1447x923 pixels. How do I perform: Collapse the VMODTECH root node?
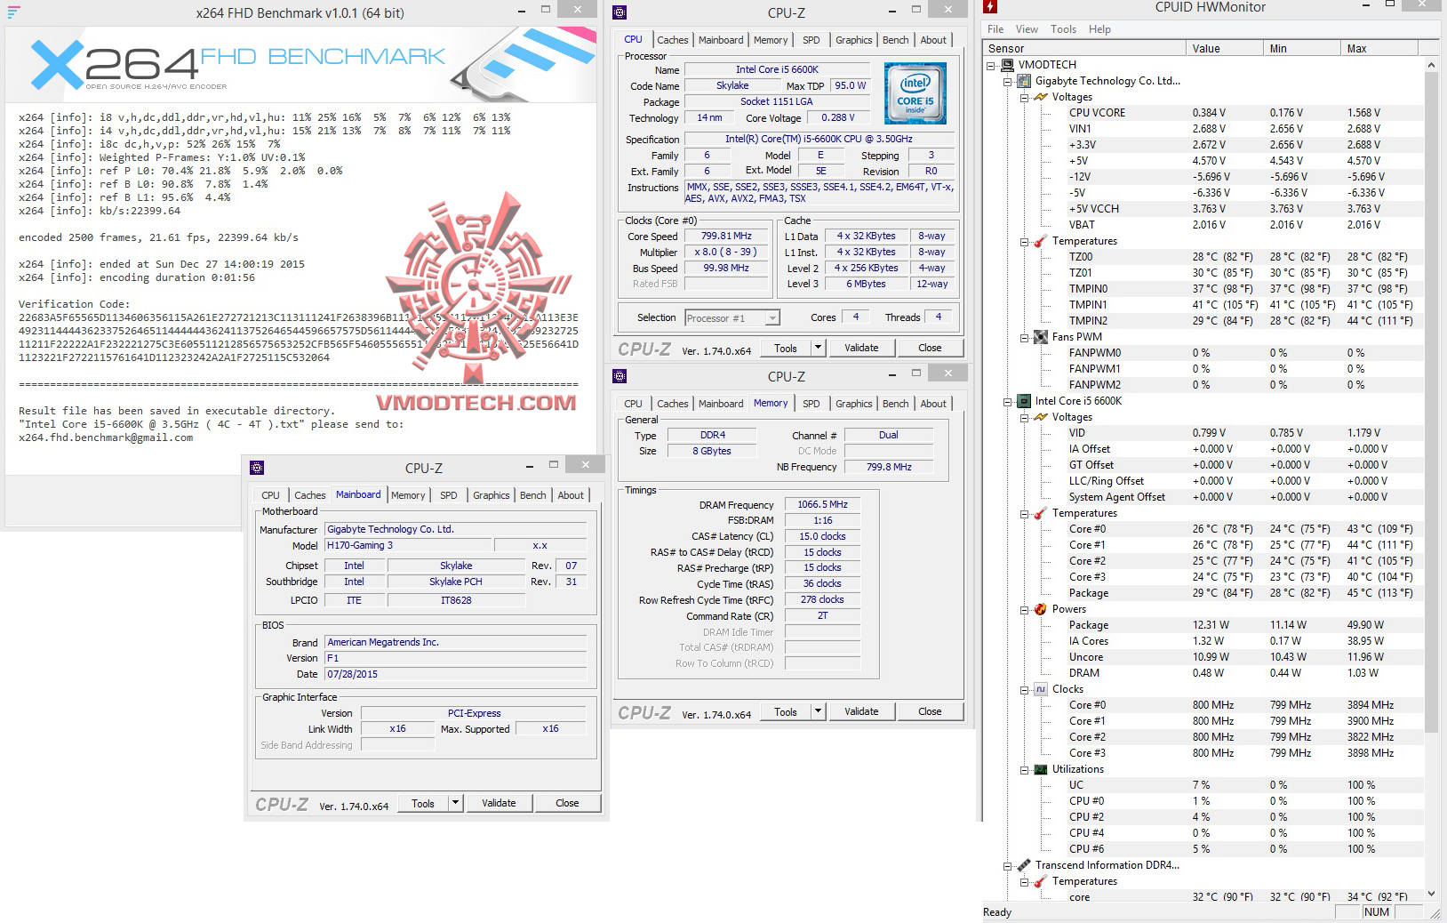tap(991, 65)
